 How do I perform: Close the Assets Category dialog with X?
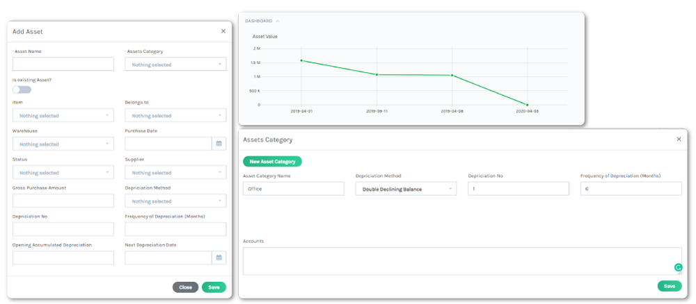pos(679,140)
